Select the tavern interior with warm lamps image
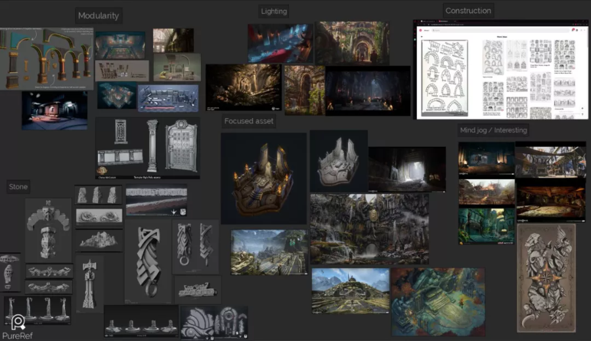This screenshot has height=341, width=591. (x=486, y=159)
